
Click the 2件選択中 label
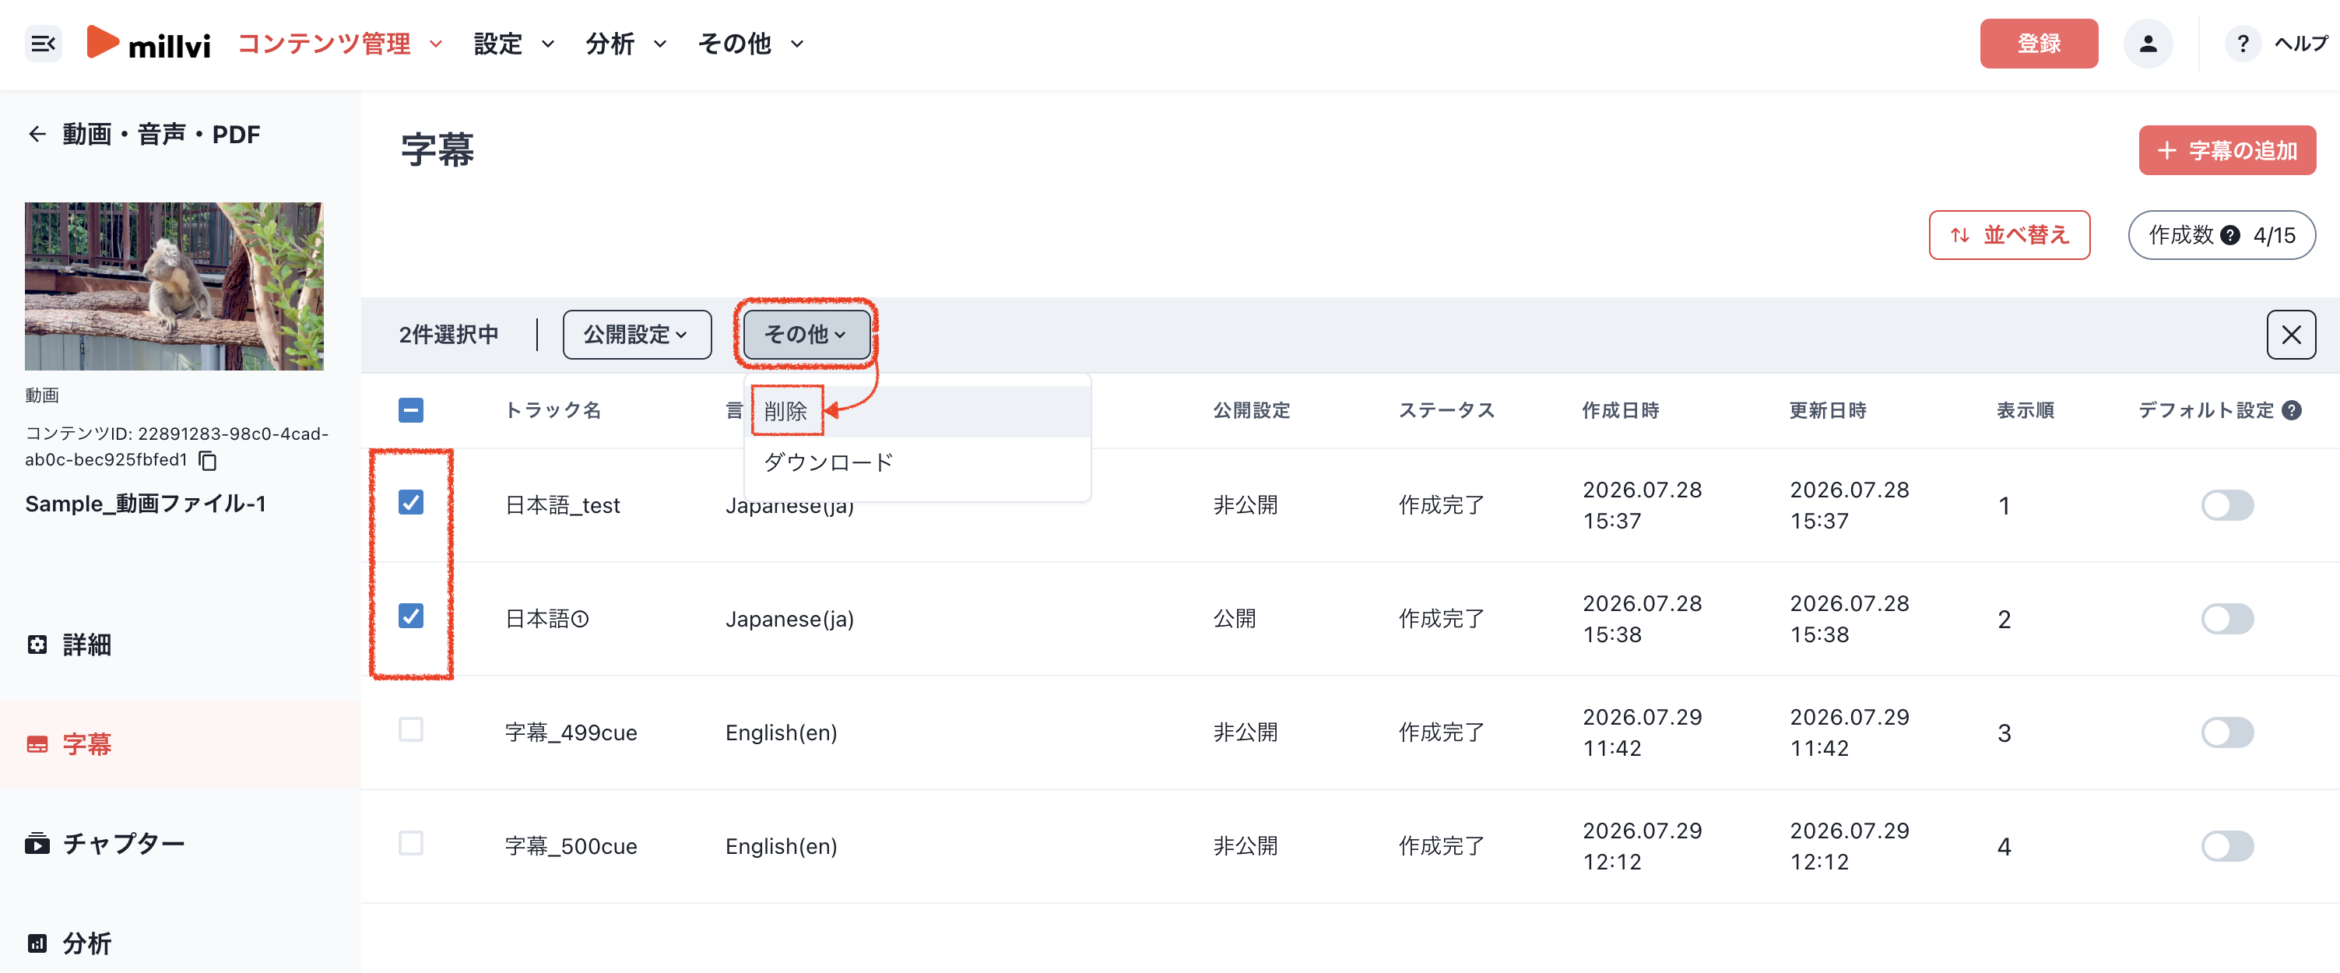click(x=448, y=335)
